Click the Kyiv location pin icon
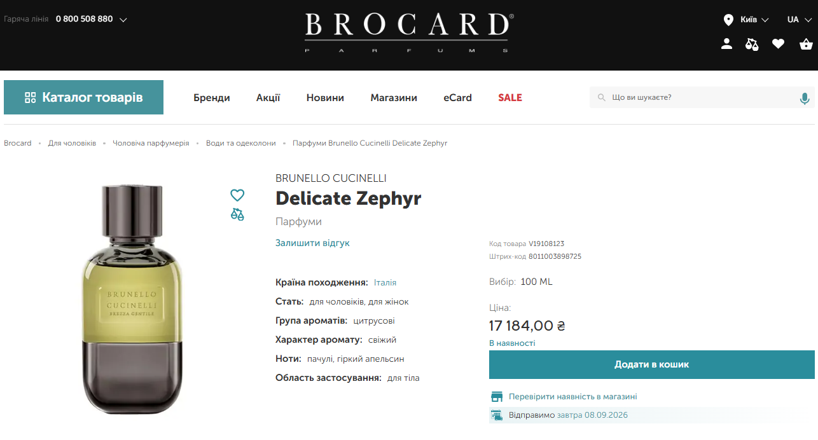The image size is (818, 440). tap(728, 20)
